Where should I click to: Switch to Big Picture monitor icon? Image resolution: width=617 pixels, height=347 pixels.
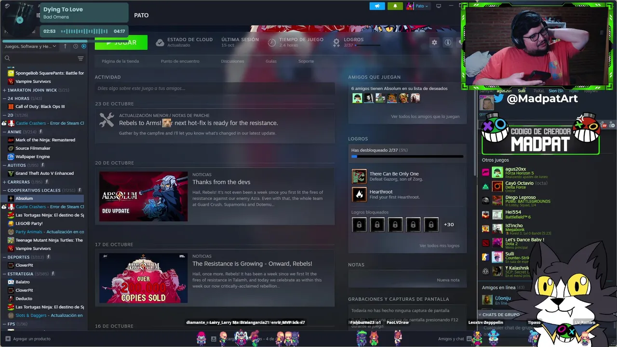point(439,6)
